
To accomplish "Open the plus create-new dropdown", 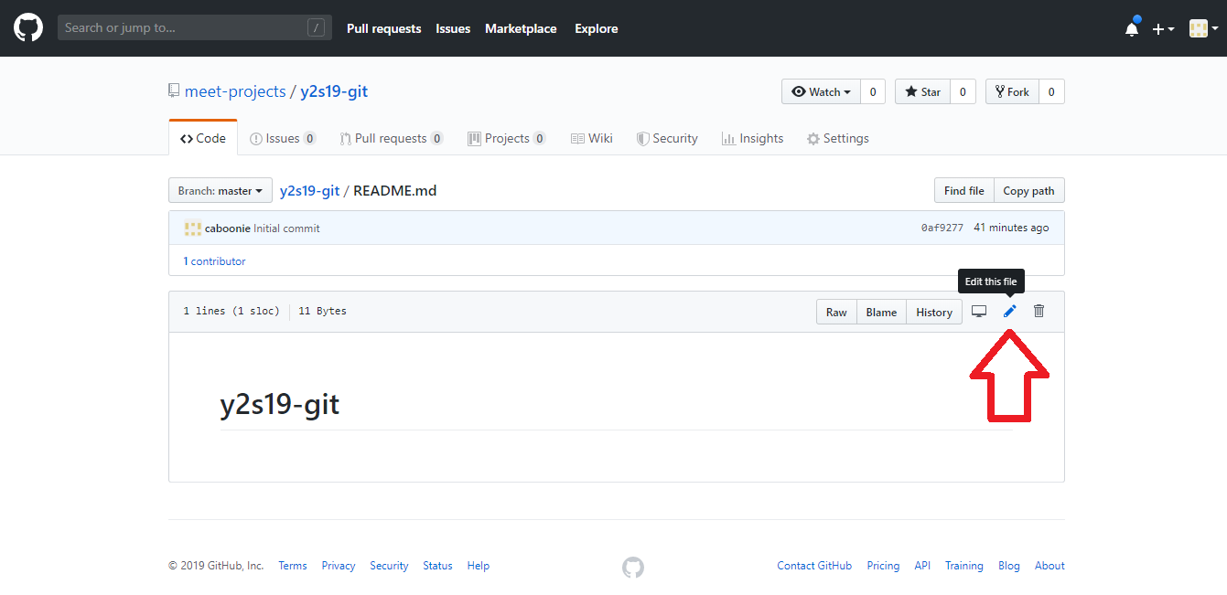I will coord(1163,29).
